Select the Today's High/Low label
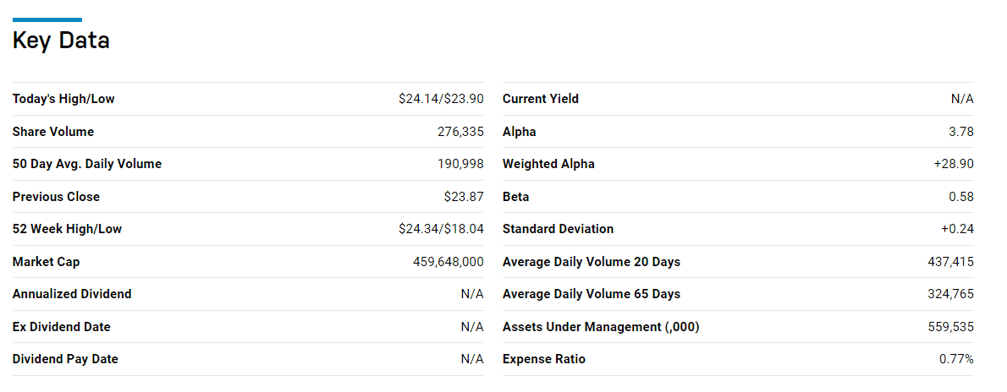The height and width of the screenshot is (392, 1007). pyautogui.click(x=63, y=99)
